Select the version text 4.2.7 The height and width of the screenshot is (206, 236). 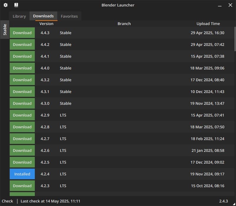point(45,139)
